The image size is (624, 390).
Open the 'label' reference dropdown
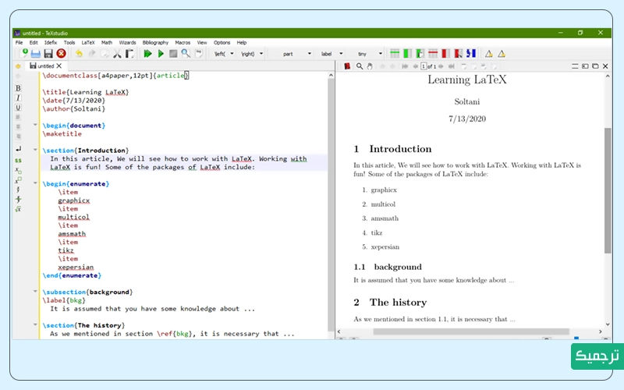330,54
